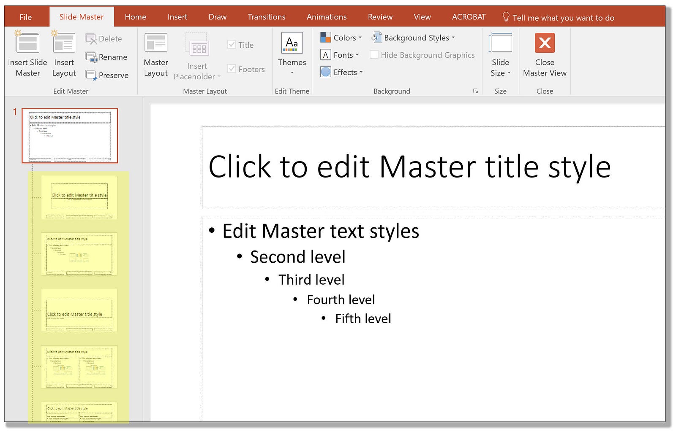The width and height of the screenshot is (676, 431).
Task: Open the Slide Size dropdown arrow
Action: pos(509,73)
